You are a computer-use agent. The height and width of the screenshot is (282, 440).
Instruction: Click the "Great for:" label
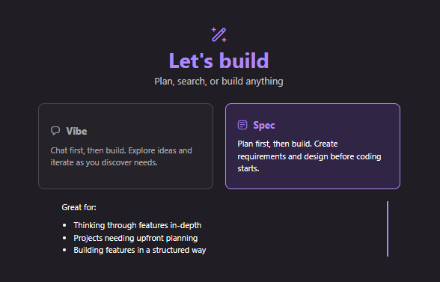coord(79,207)
